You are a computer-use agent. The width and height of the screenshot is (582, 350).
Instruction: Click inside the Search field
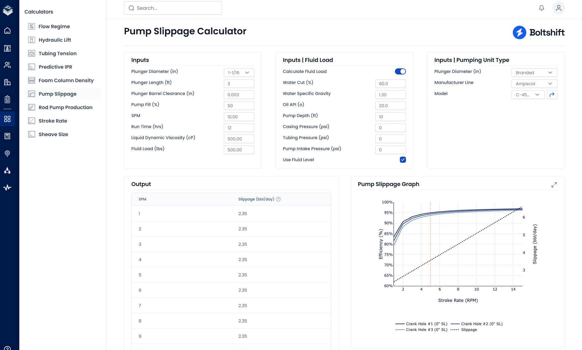click(173, 8)
